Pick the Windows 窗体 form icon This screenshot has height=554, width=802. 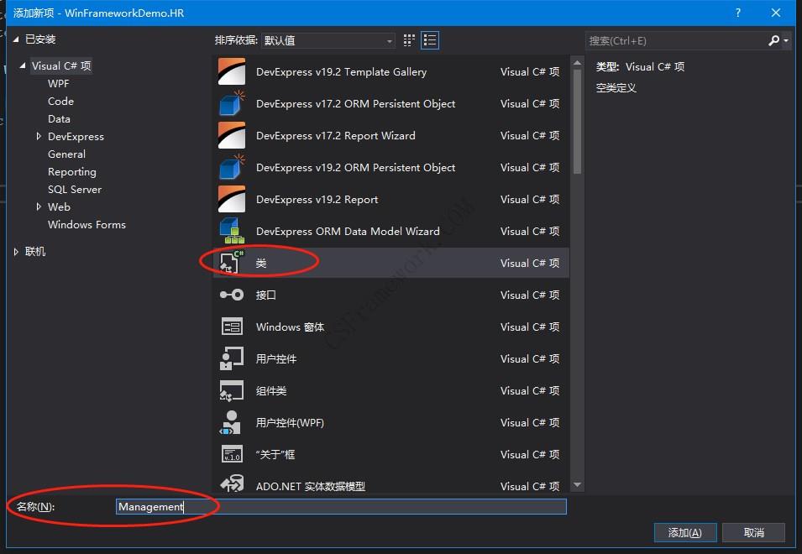[232, 327]
